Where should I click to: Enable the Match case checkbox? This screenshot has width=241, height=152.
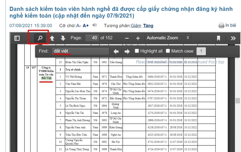tap(168, 51)
